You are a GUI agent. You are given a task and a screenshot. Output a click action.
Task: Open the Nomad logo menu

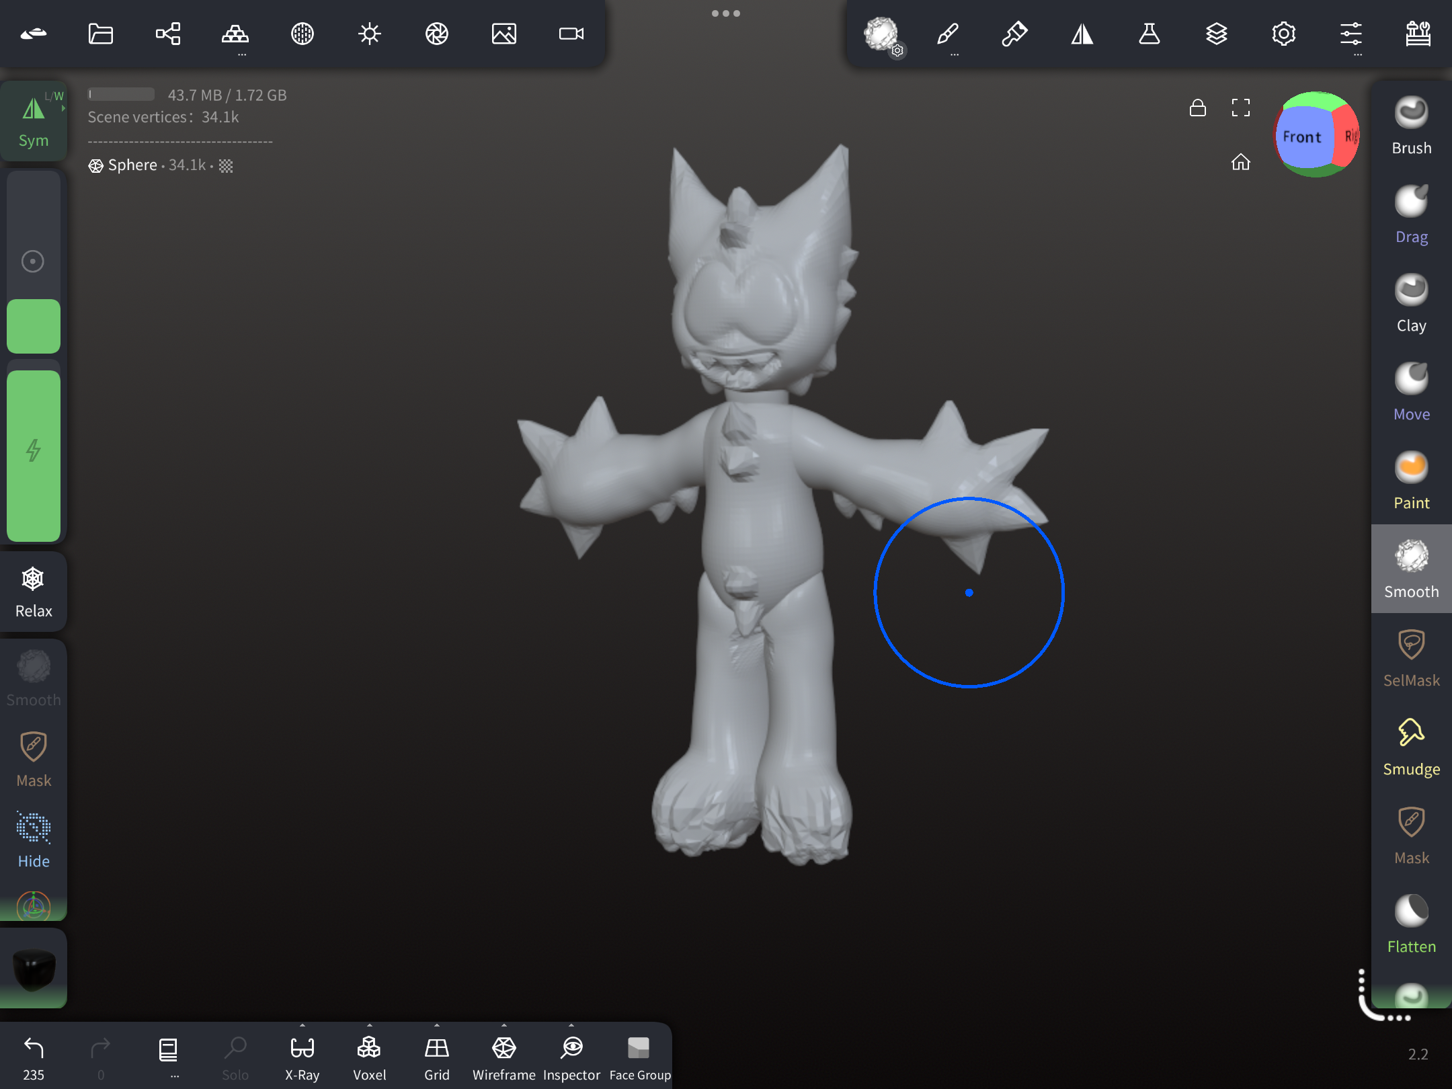(x=34, y=34)
